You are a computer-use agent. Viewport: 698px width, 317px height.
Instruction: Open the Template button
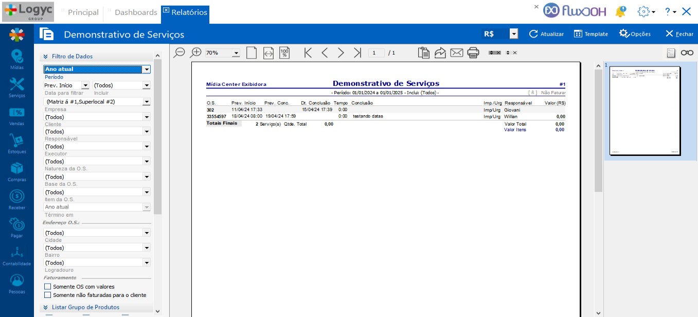coord(590,34)
